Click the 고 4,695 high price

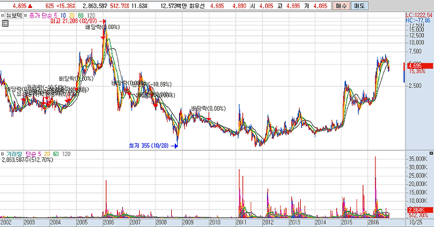(x=289, y=6)
